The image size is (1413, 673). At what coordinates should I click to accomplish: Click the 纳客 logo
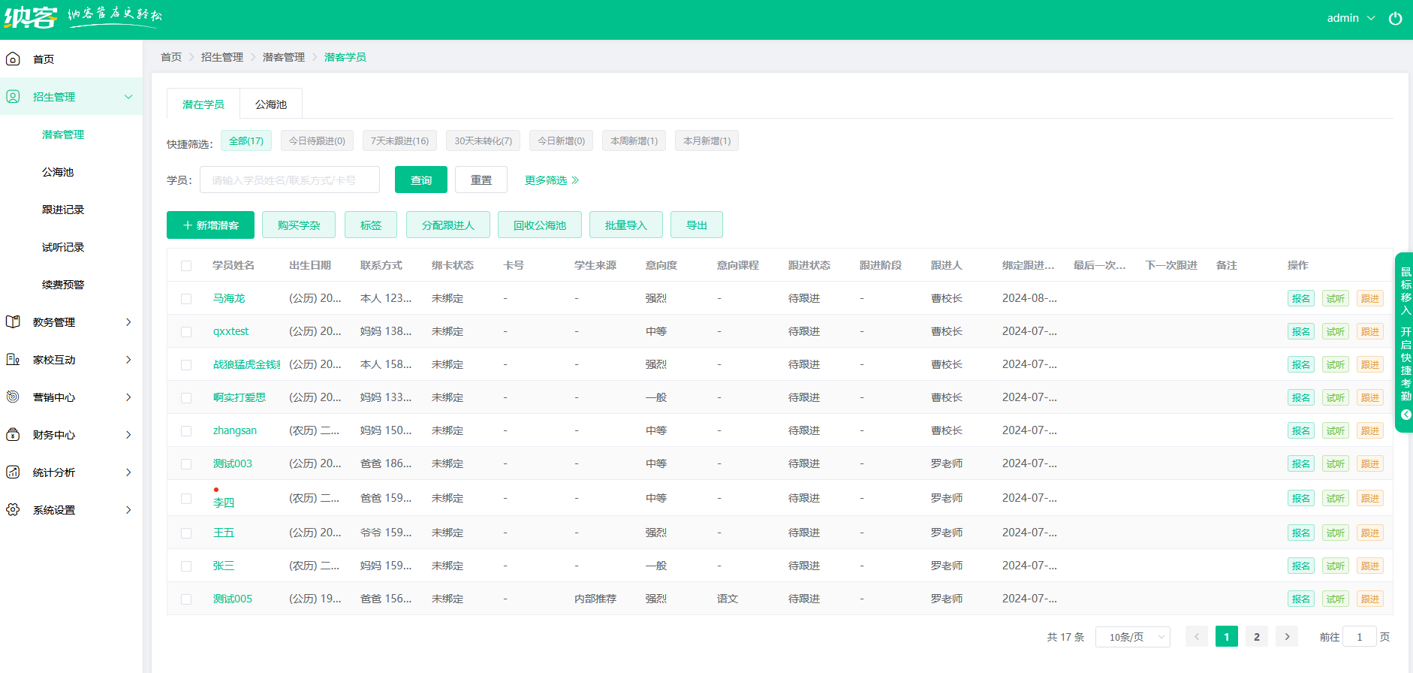coord(30,17)
